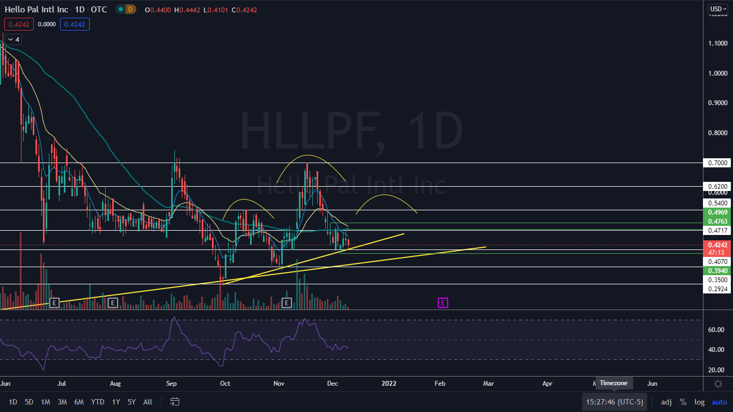This screenshot has height=412, width=733.
Task: Click the 2022 label on the time axis
Action: click(389, 384)
